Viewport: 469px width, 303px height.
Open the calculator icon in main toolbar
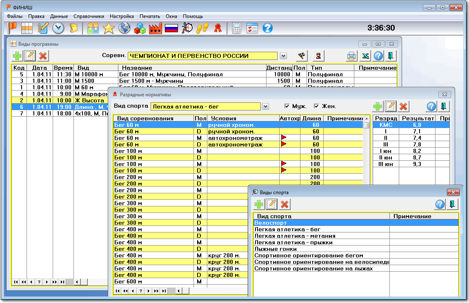tap(236, 28)
